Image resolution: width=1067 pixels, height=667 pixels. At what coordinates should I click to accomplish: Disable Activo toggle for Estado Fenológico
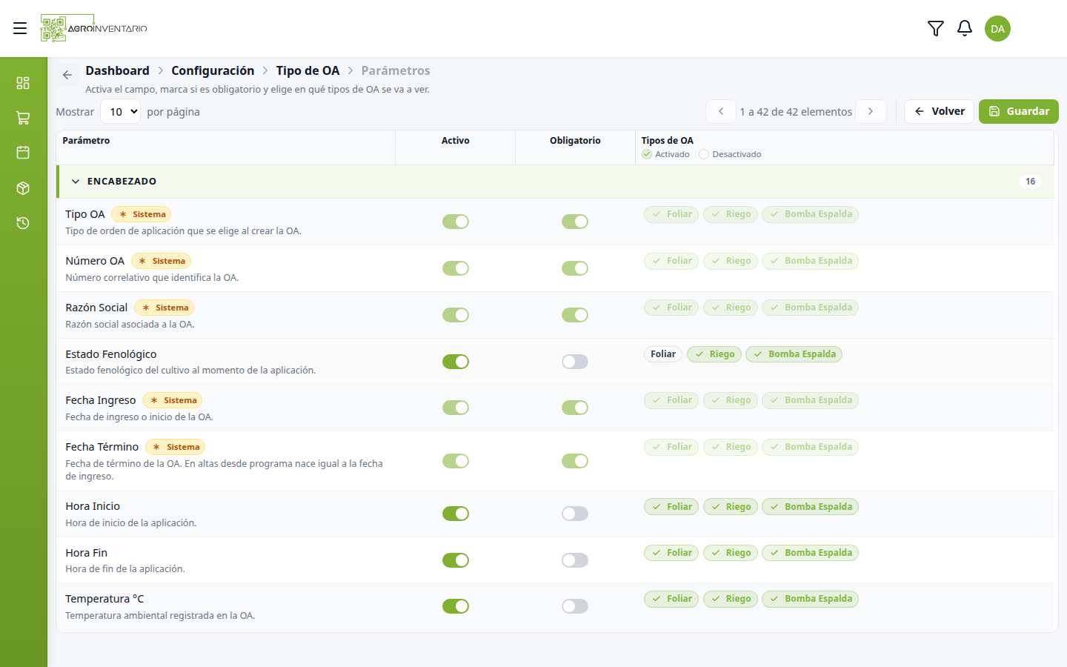456,362
